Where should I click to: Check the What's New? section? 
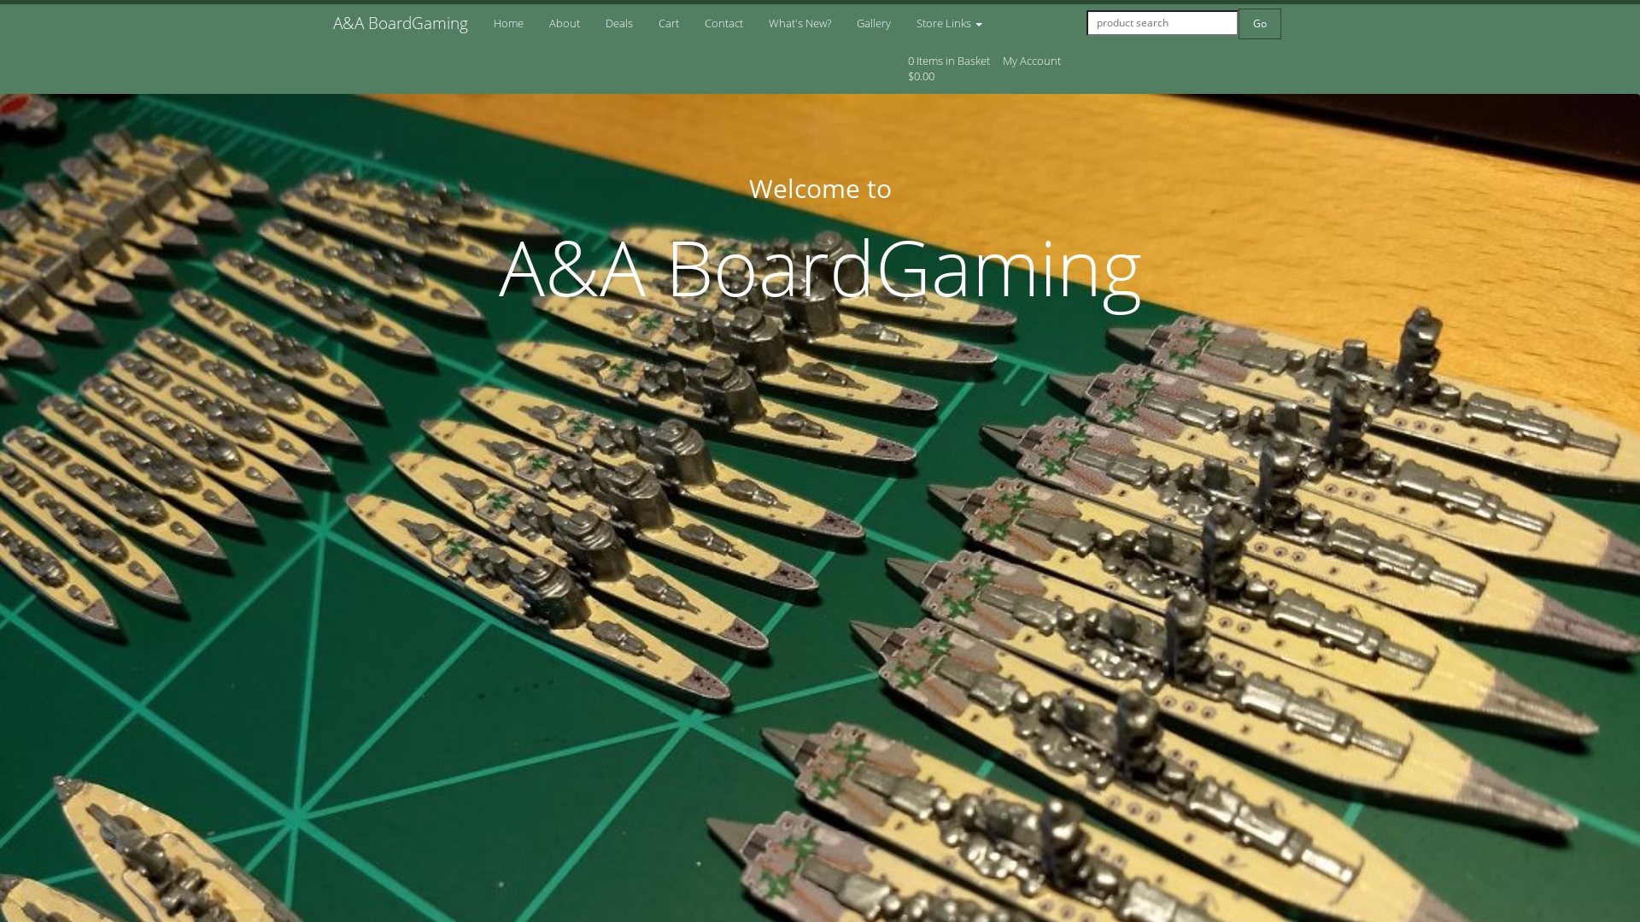(799, 23)
